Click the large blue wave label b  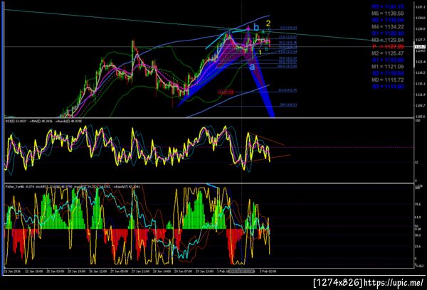(x=256, y=27)
